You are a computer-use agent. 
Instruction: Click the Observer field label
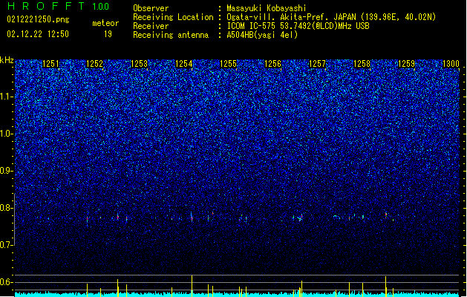coord(151,8)
